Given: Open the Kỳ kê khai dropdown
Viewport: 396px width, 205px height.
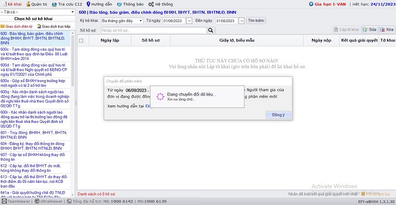Looking at the screenshot, I should (x=122, y=21).
